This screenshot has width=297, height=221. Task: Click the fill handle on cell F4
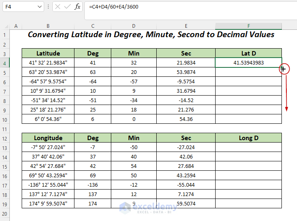click(x=282, y=67)
